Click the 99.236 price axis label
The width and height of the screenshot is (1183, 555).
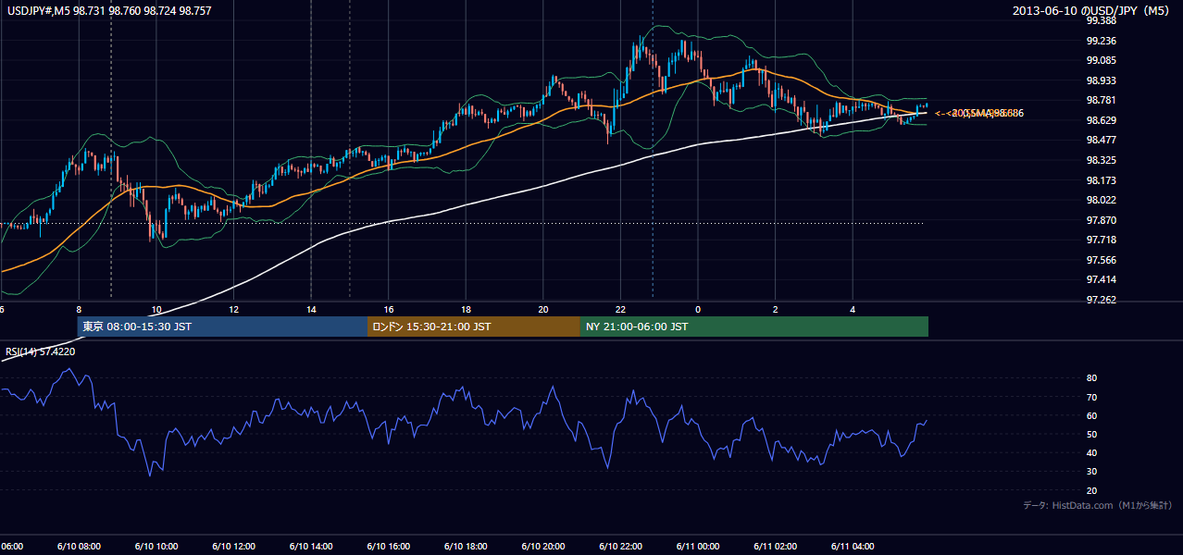(1100, 41)
